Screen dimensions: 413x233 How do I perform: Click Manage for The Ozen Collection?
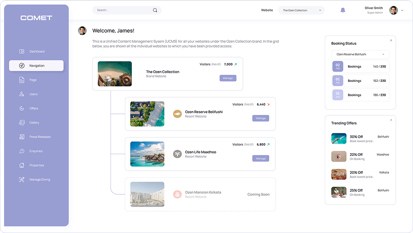(x=228, y=78)
